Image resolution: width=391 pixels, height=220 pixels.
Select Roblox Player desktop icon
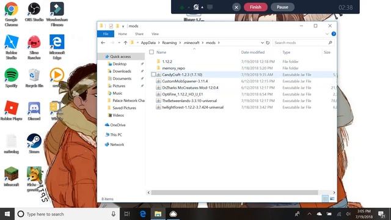pos(11,111)
